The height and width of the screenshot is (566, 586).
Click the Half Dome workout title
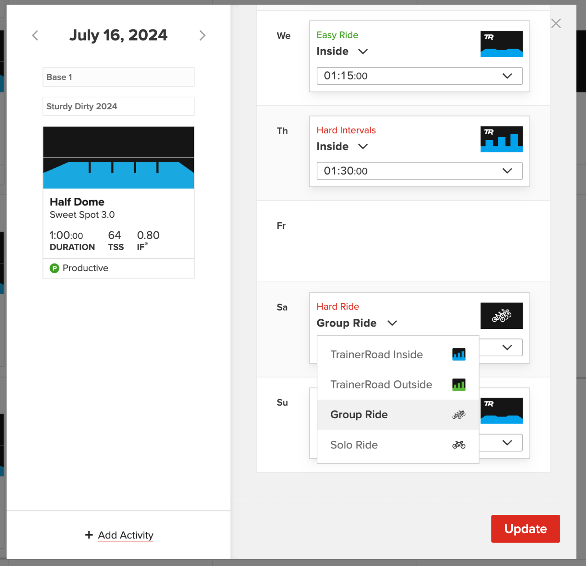77,202
